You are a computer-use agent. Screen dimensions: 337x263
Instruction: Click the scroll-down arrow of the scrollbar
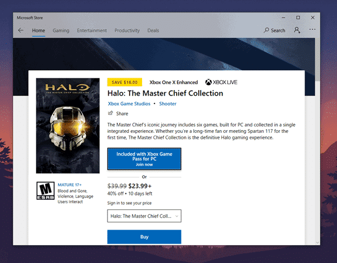click(318, 242)
